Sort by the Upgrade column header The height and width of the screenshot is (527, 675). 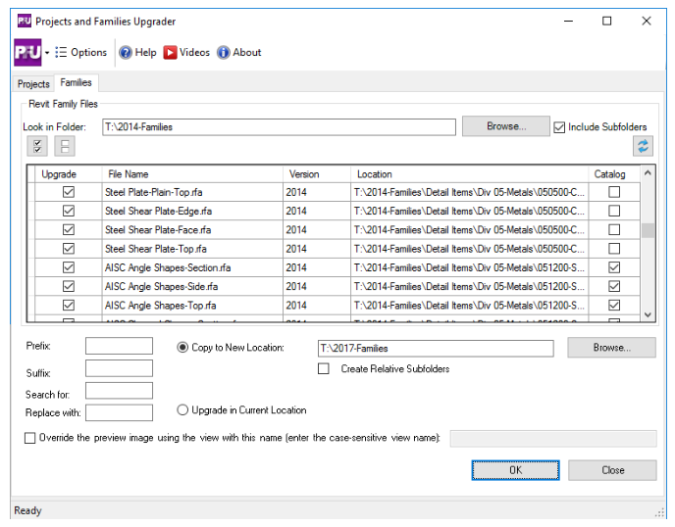click(x=68, y=174)
